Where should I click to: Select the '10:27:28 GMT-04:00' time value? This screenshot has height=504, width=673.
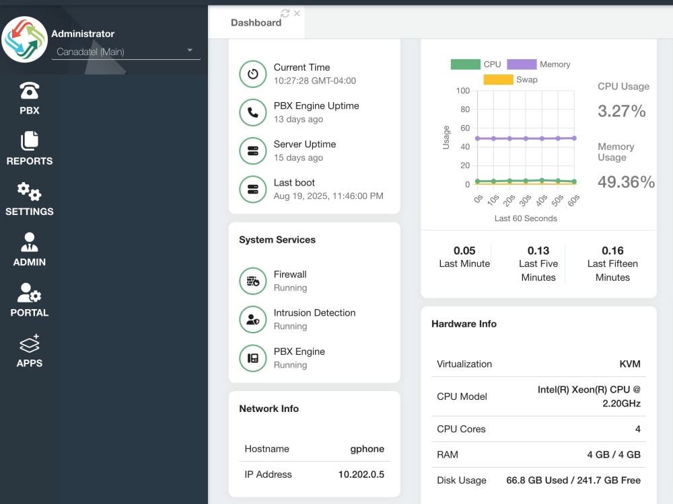314,81
